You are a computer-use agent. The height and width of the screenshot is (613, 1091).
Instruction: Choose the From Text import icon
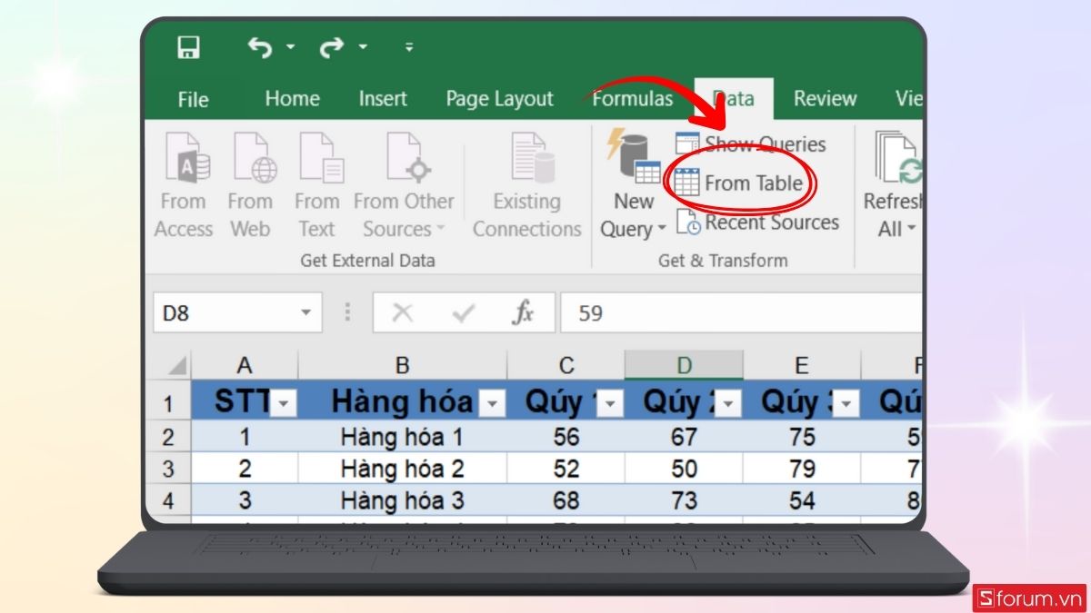316,186
